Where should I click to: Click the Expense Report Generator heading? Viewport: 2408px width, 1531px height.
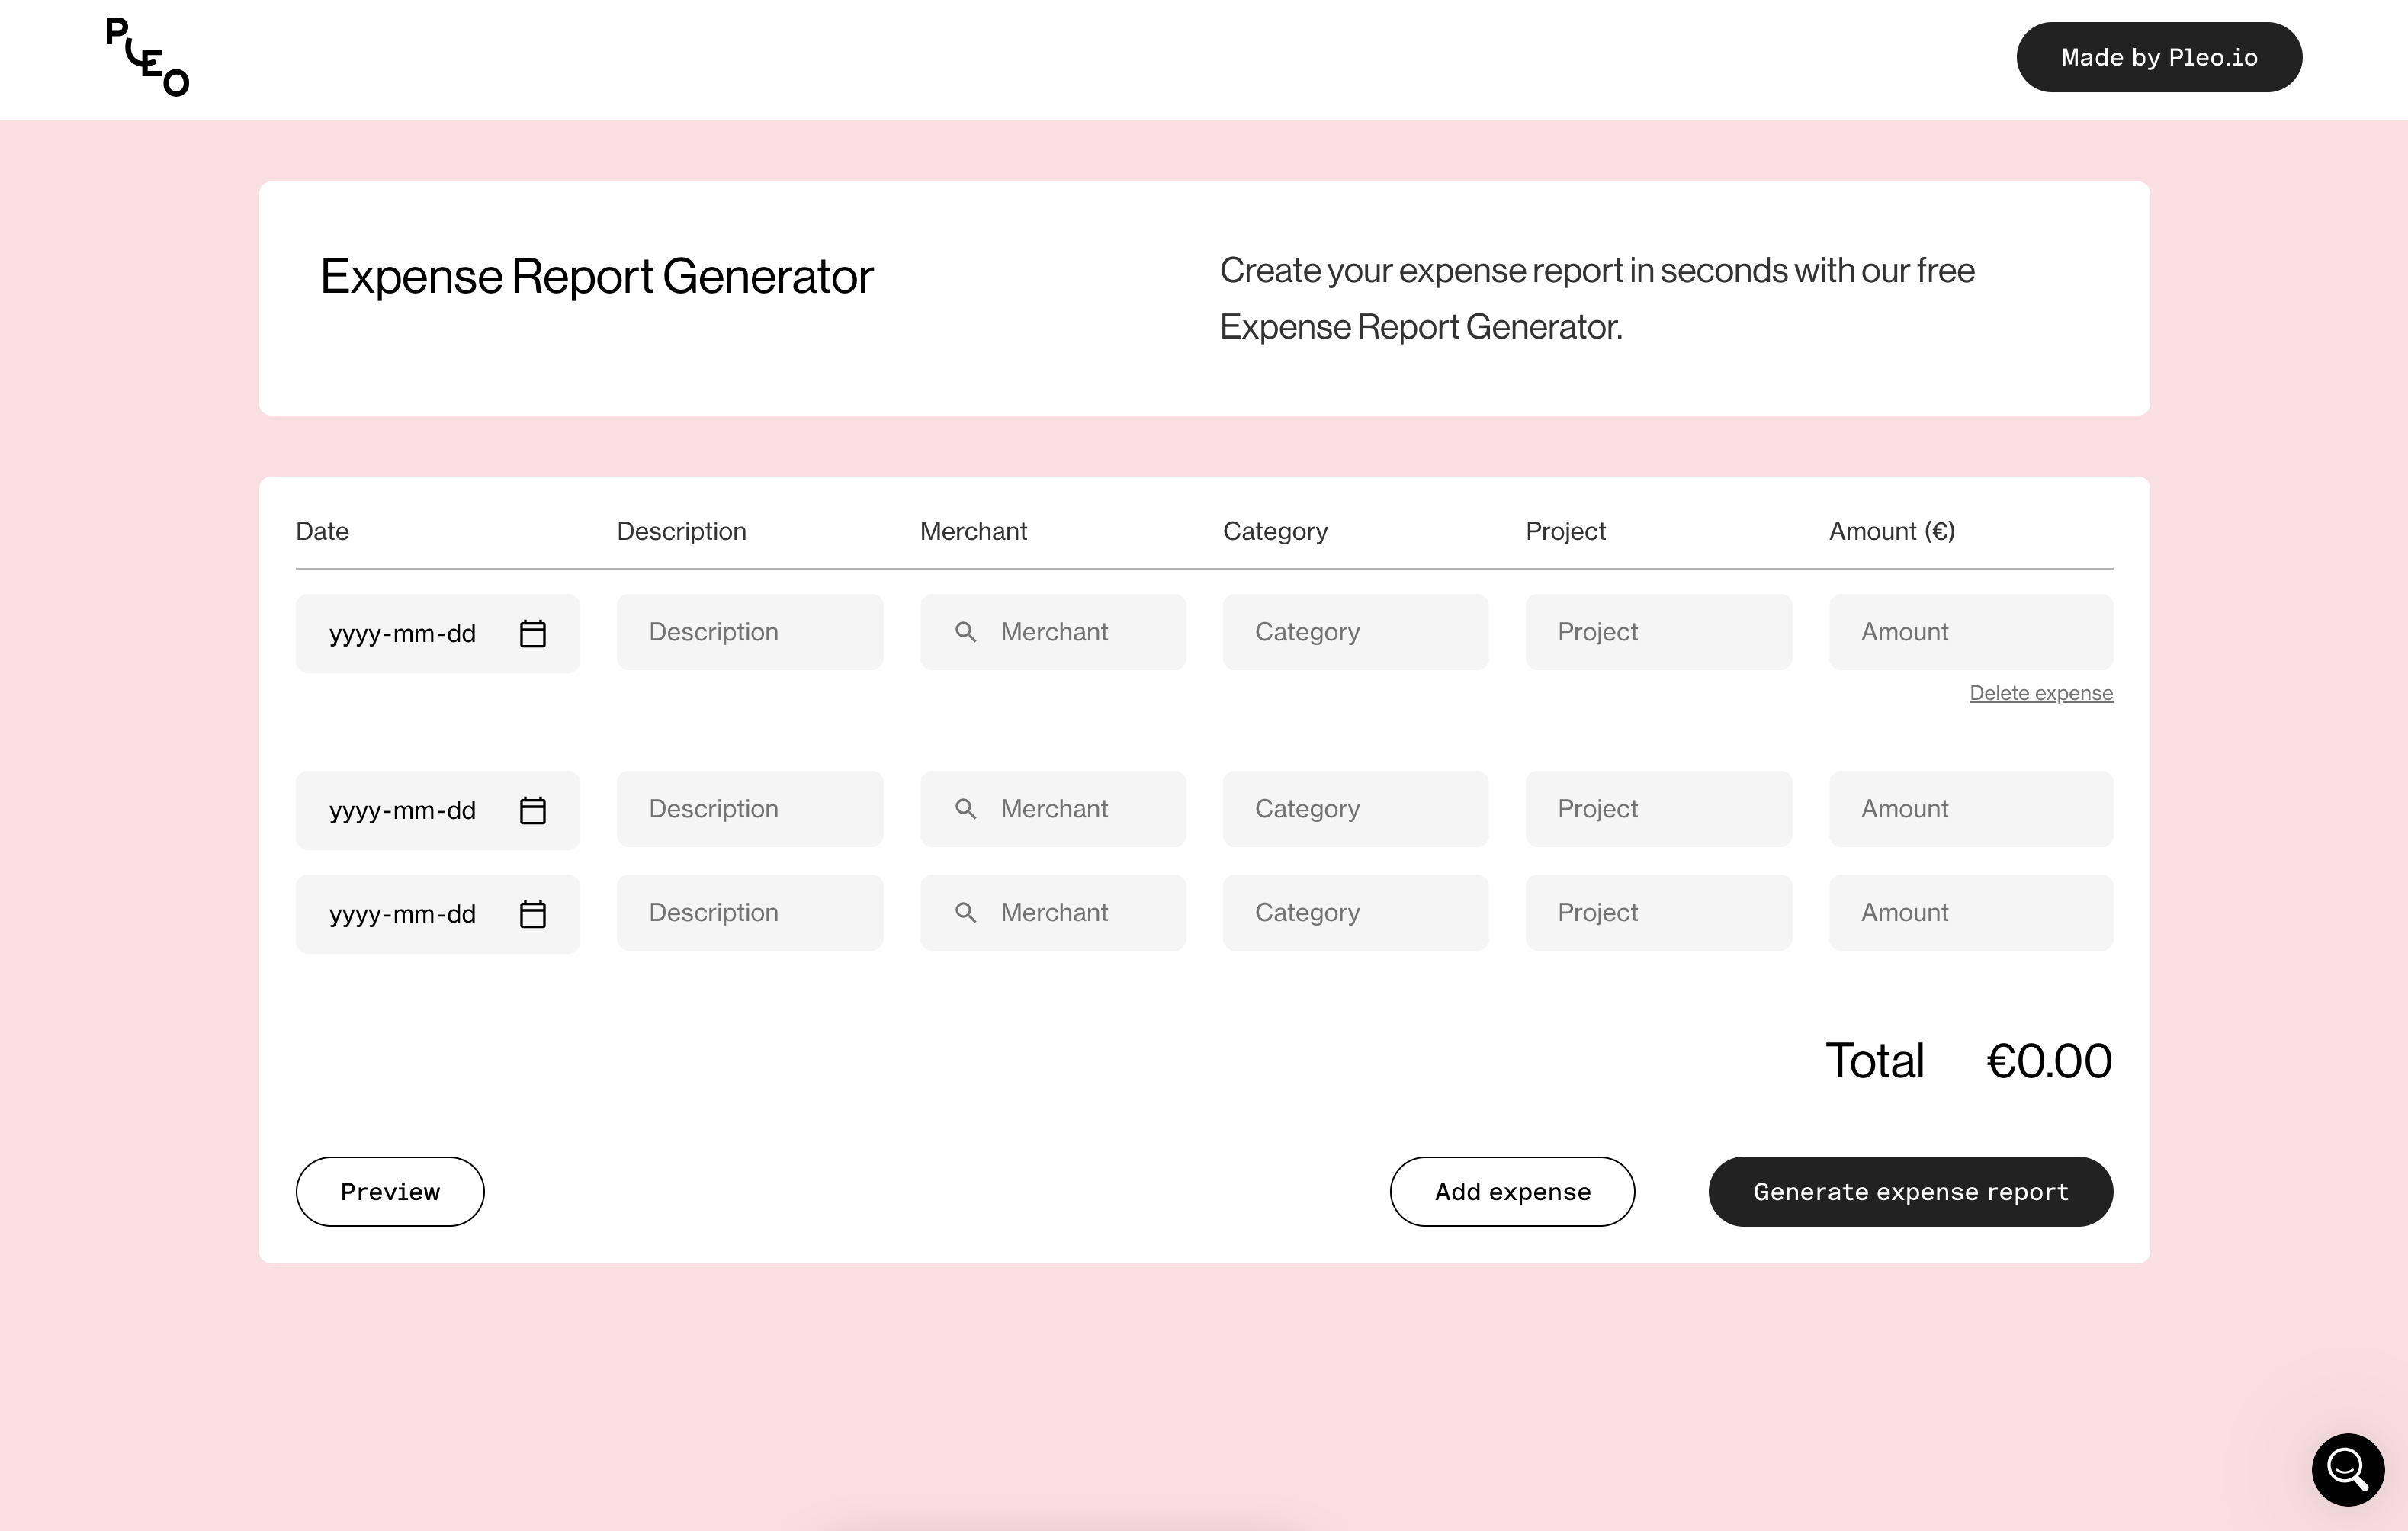tap(596, 276)
